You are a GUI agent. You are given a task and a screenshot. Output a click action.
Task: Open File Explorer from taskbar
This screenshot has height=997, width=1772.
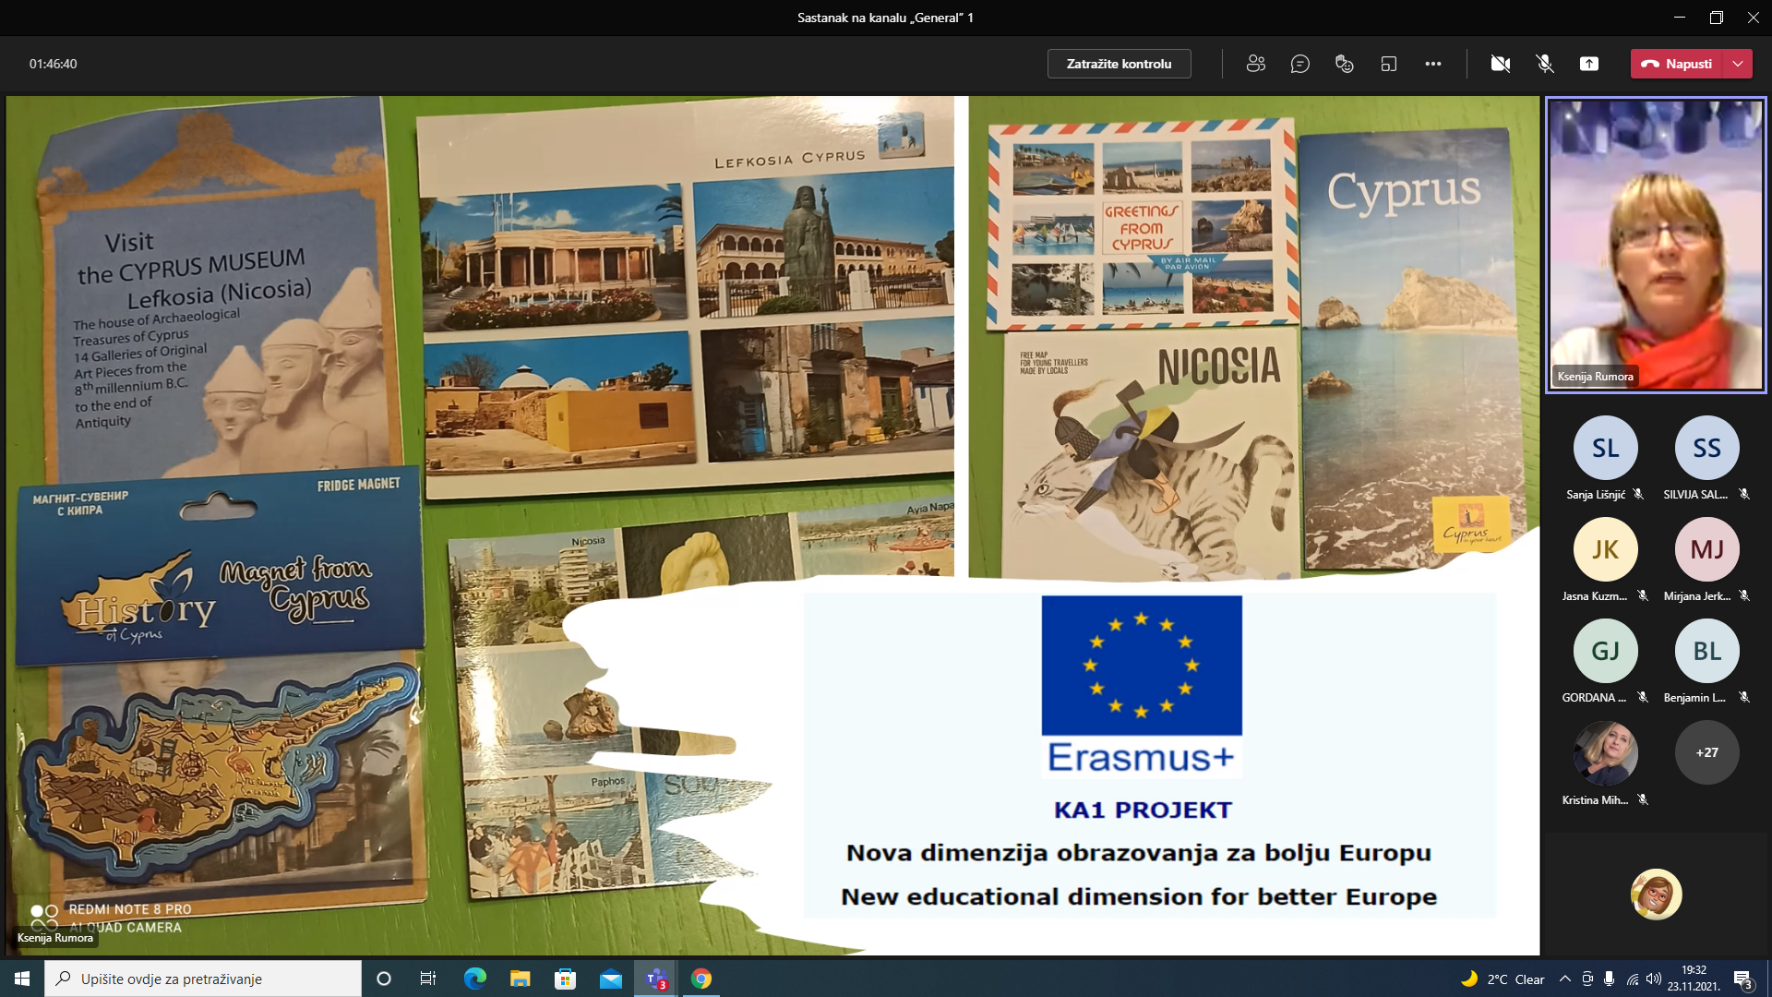click(x=520, y=979)
